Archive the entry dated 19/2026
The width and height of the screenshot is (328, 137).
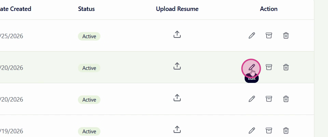point(269,131)
